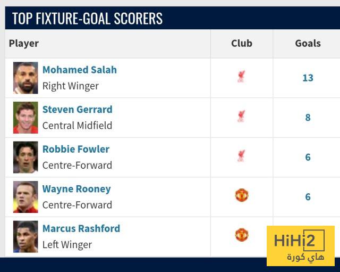The height and width of the screenshot is (272, 340).
Task: Click Liverpool crest in Mohamed Salah row
Action: point(241,78)
